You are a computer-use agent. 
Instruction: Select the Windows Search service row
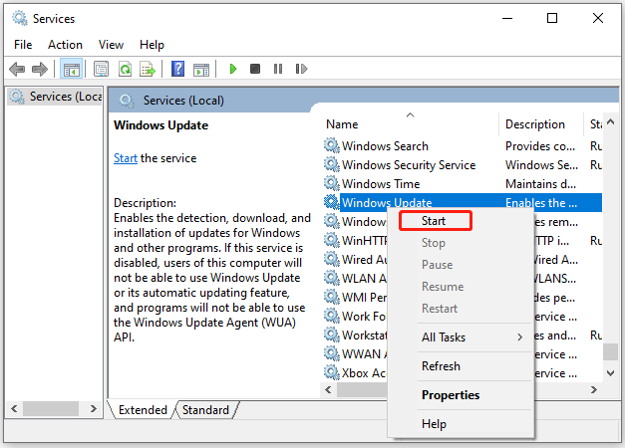tap(463, 145)
